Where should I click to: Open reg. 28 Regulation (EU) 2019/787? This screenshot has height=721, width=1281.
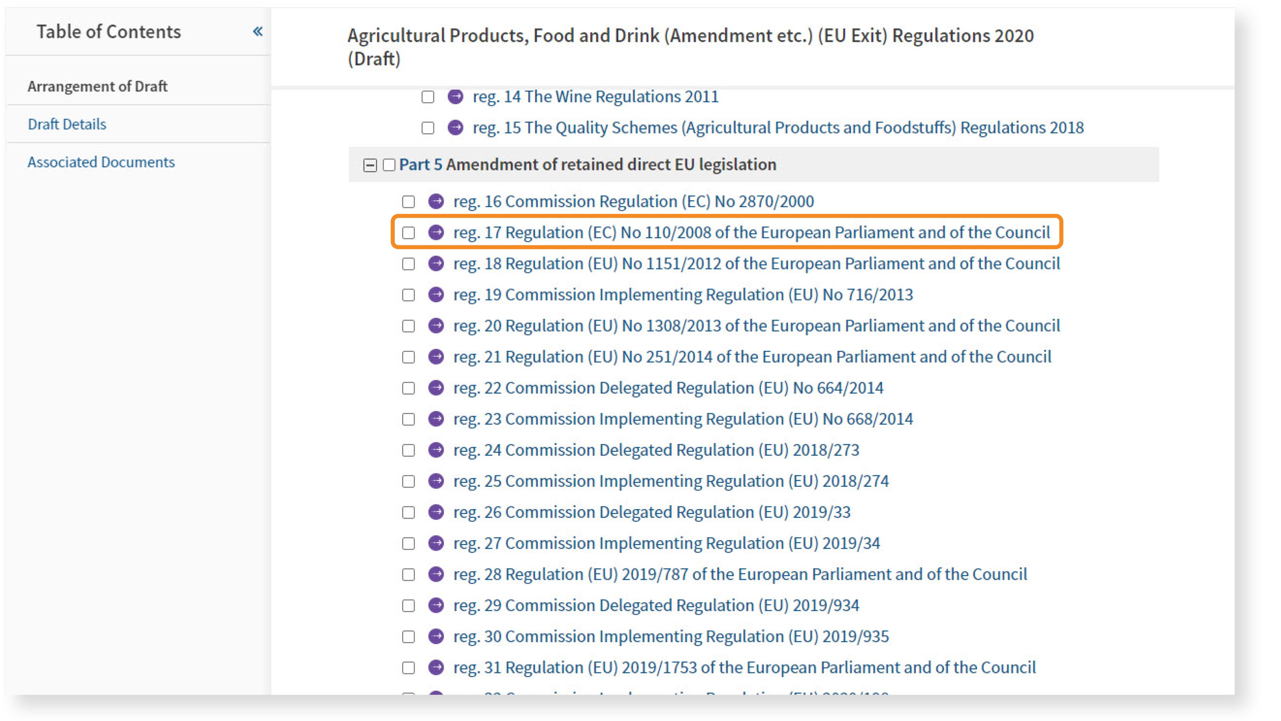[x=740, y=575]
